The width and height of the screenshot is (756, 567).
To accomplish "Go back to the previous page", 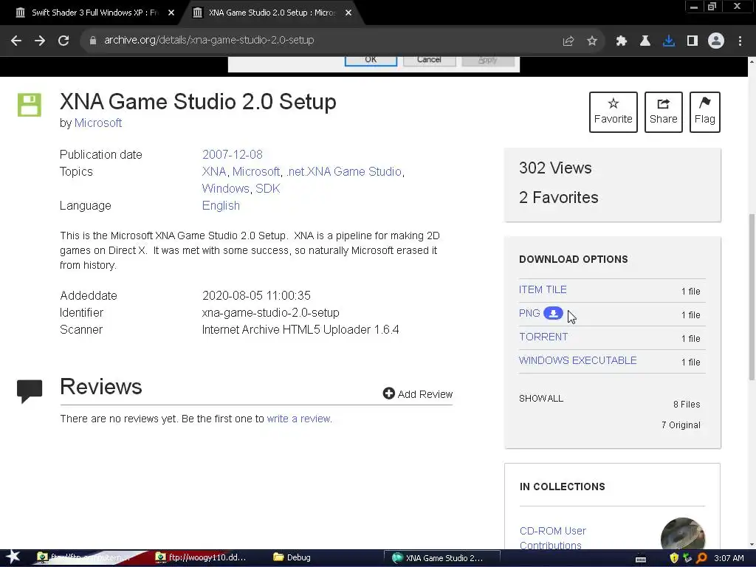I will click(x=16, y=41).
